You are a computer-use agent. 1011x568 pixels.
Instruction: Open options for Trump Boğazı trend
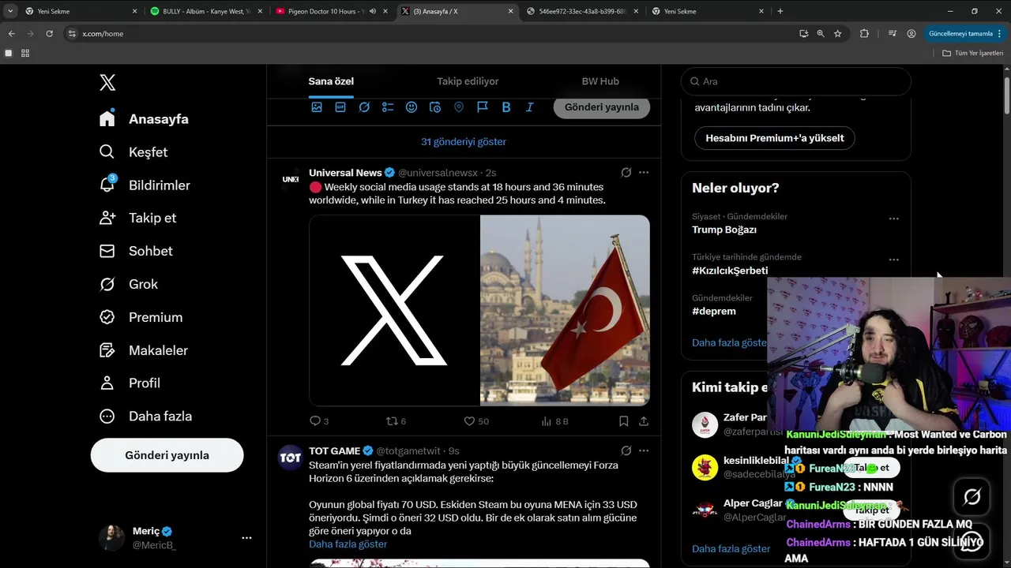tap(893, 219)
